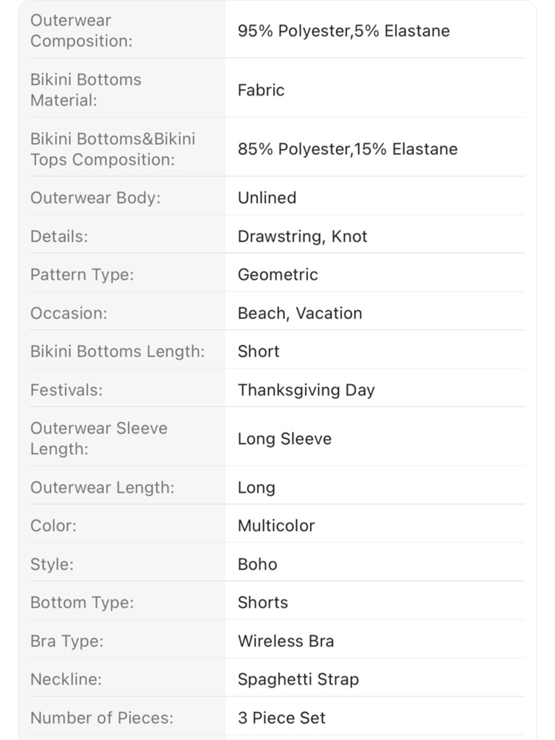Select the Bikini Bottoms Length label
Screen dimensions: 555x740
point(118,351)
